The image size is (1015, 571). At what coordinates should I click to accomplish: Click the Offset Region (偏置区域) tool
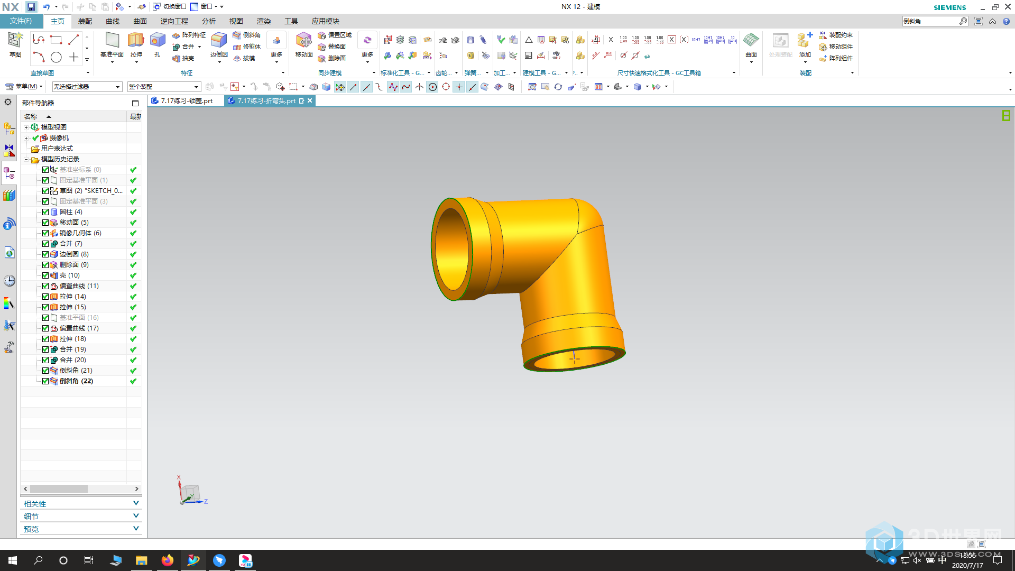[335, 35]
